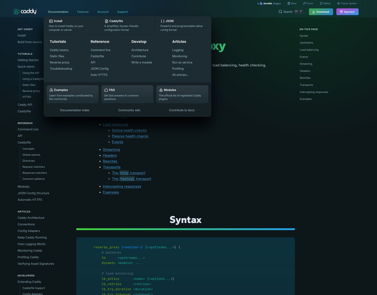Viewport: 377px width, 295px height.
Task: Open Auto HTTPS reference
Action: coord(99,75)
